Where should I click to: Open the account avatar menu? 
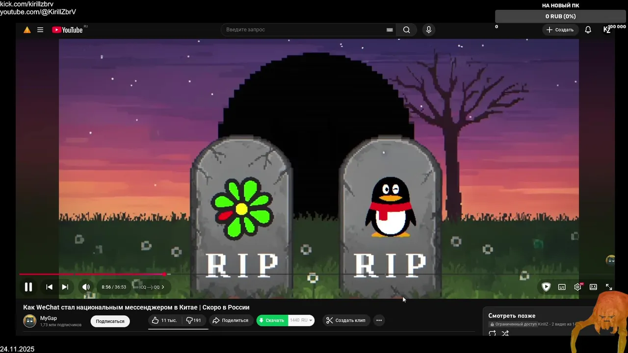pos(607,30)
